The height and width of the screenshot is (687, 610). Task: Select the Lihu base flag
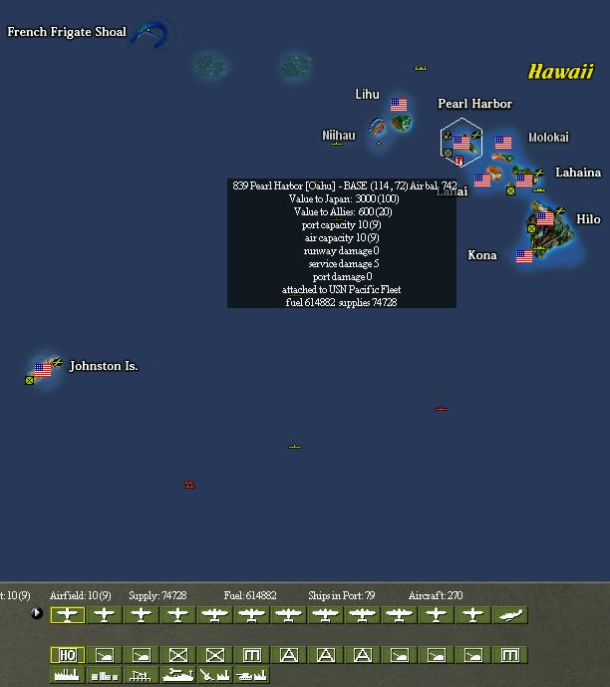coord(399,105)
